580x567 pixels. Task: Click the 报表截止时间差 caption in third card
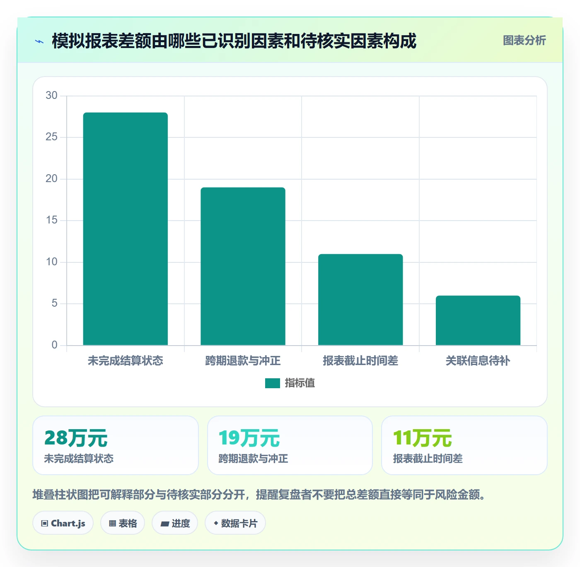coord(428,459)
